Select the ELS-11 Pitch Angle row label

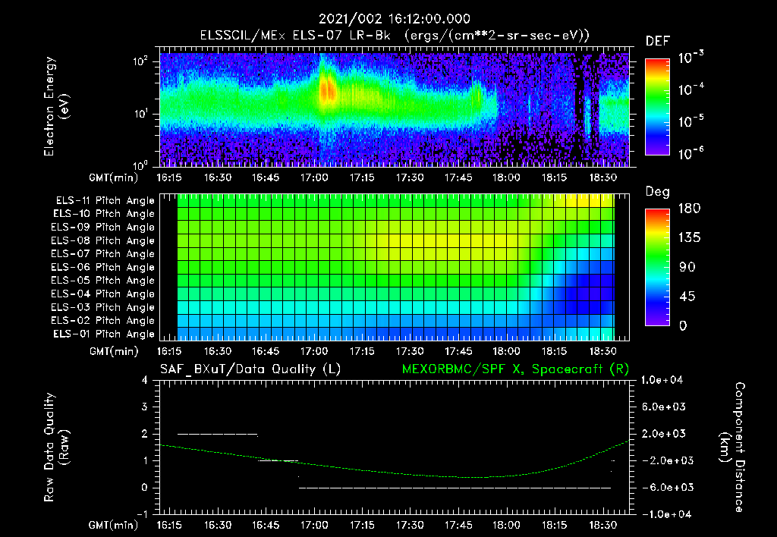105,201
